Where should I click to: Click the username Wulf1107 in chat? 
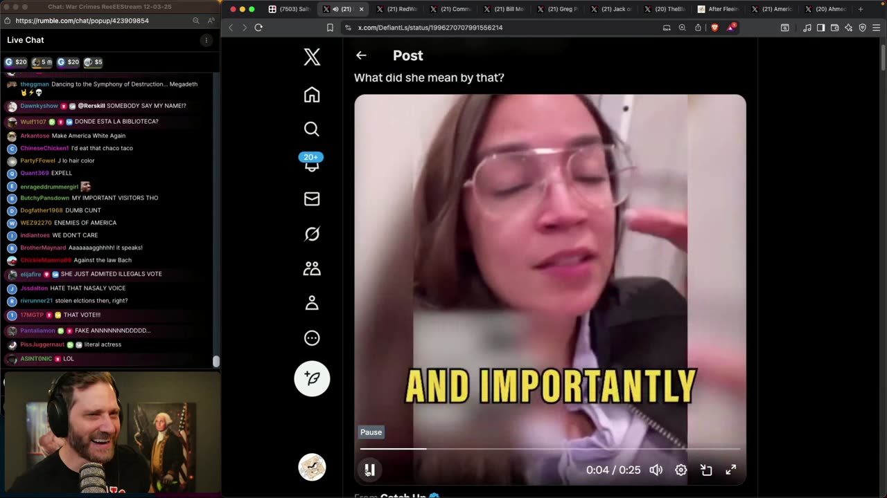33,122
